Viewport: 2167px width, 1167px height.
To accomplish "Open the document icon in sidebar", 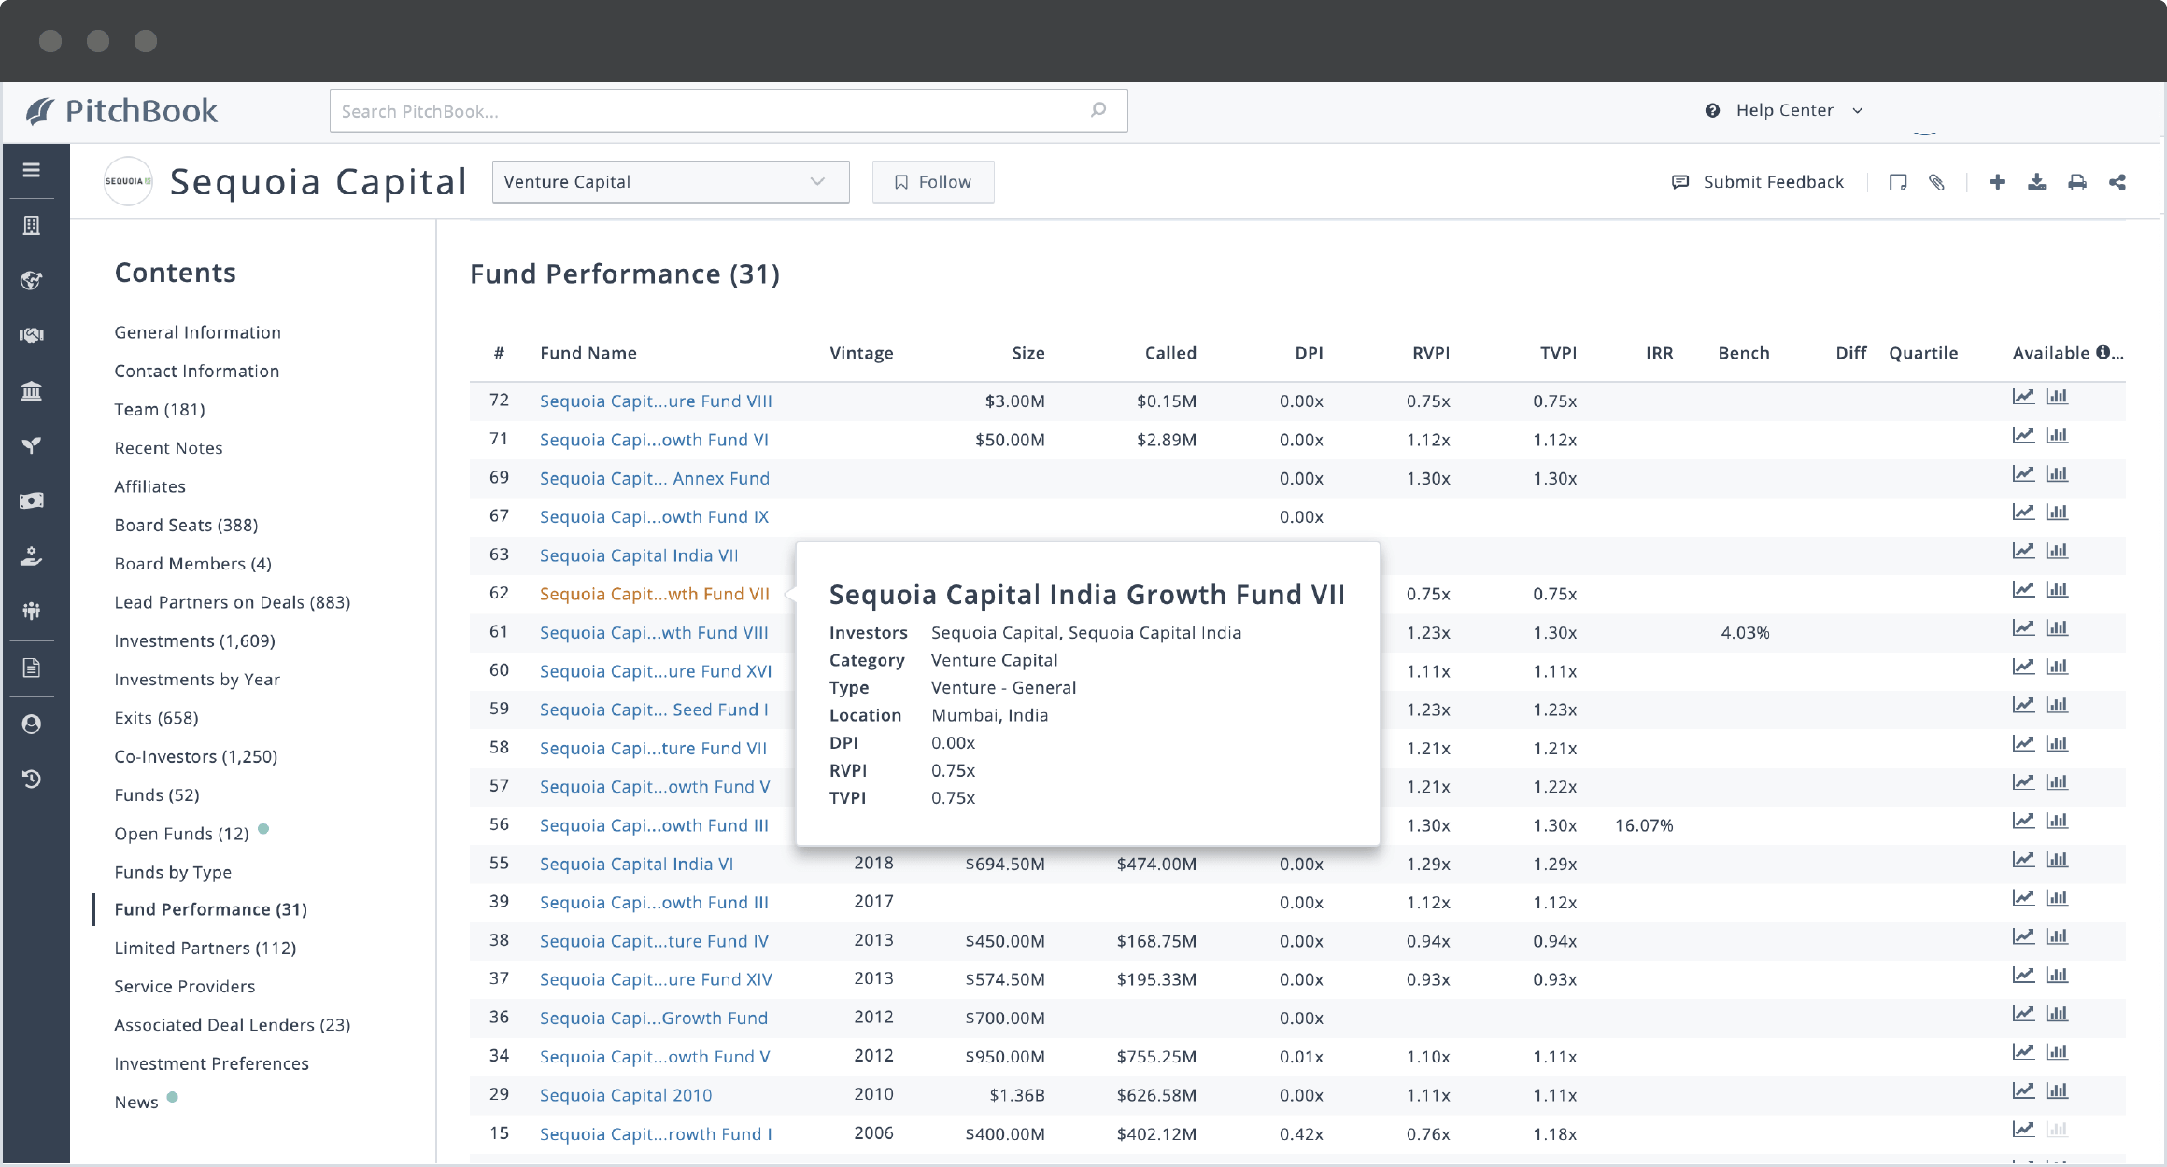I will (32, 668).
